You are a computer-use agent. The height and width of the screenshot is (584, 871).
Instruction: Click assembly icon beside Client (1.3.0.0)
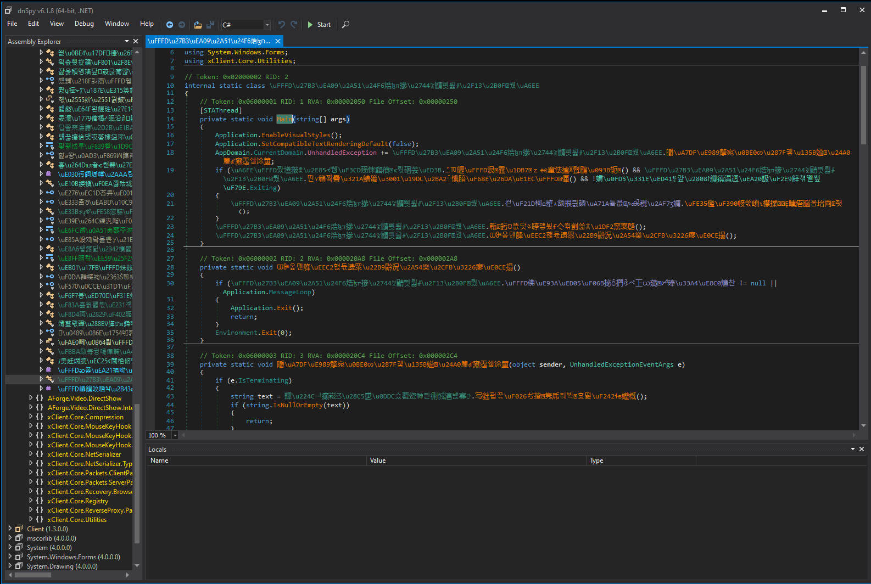19,529
